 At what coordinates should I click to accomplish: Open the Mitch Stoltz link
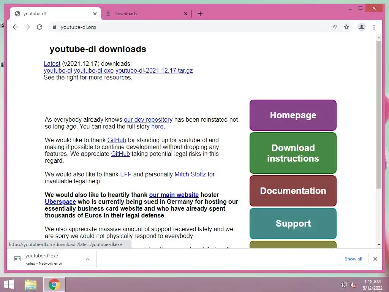(x=190, y=174)
